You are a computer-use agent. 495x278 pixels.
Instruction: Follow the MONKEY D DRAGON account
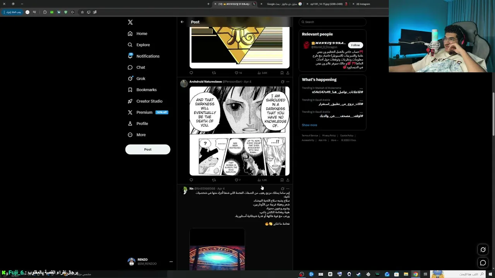pyautogui.click(x=355, y=45)
